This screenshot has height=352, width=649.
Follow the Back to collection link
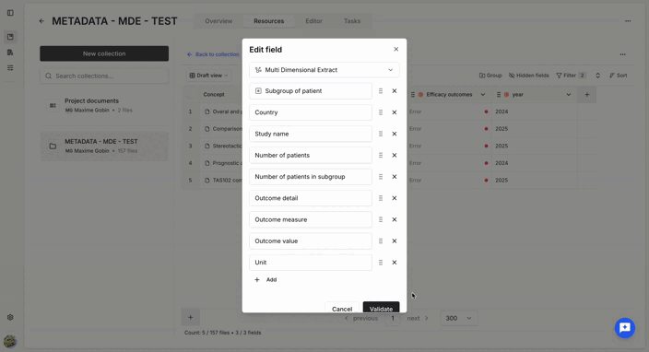click(213, 54)
